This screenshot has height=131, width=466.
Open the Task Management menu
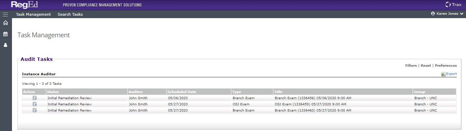click(x=33, y=14)
